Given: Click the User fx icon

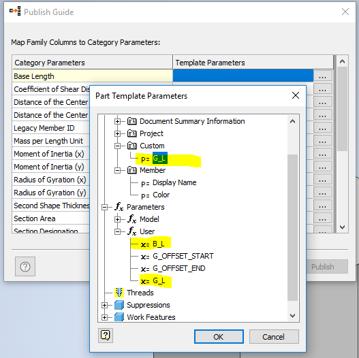Looking at the screenshot, I should (x=132, y=231).
